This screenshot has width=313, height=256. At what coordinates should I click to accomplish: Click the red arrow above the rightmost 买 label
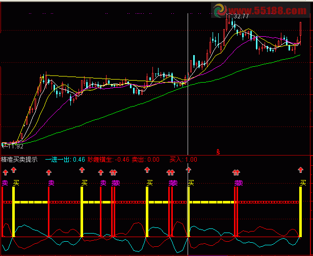tap(301, 170)
